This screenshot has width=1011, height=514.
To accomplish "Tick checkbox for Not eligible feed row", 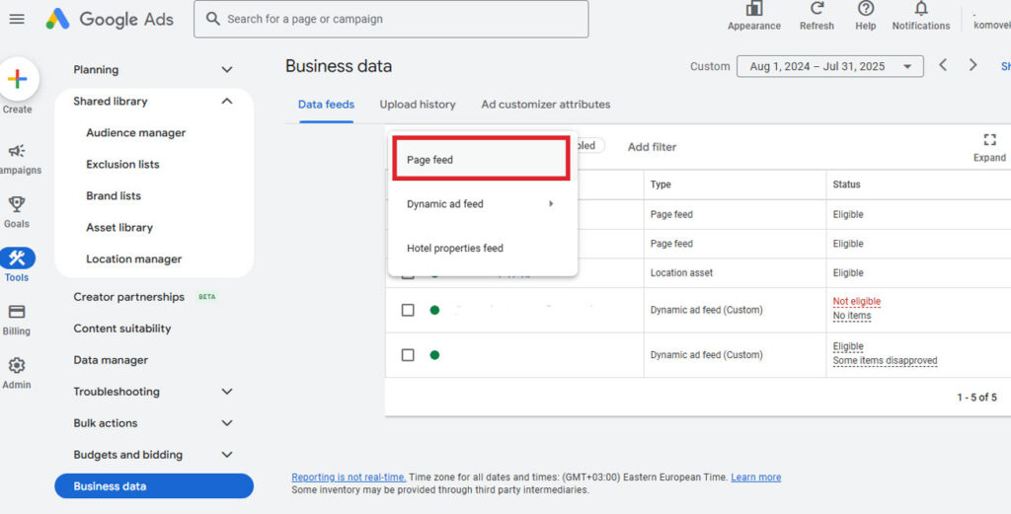I will click(408, 310).
